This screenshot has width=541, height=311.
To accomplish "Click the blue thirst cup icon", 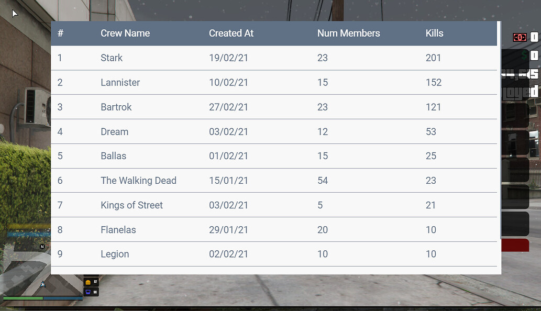I will pyautogui.click(x=88, y=292).
